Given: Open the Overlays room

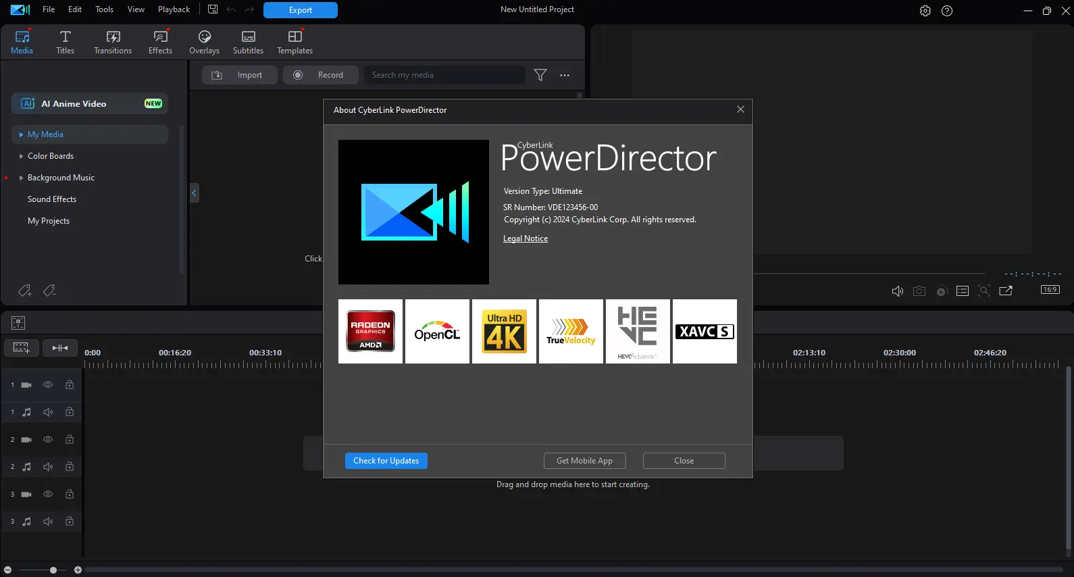Looking at the screenshot, I should pyautogui.click(x=204, y=42).
